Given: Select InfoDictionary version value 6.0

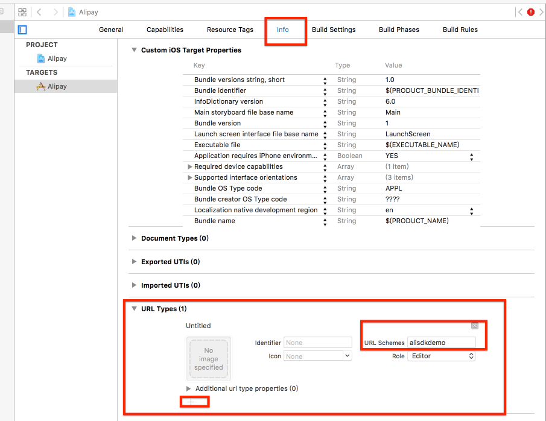Looking at the screenshot, I should click(x=390, y=101).
